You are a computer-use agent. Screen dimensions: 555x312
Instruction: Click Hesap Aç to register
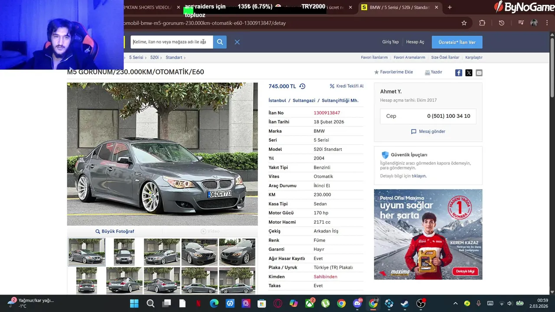click(x=415, y=42)
